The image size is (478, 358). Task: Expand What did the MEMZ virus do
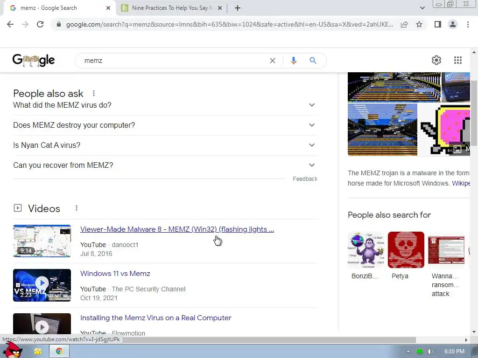pyautogui.click(x=165, y=105)
